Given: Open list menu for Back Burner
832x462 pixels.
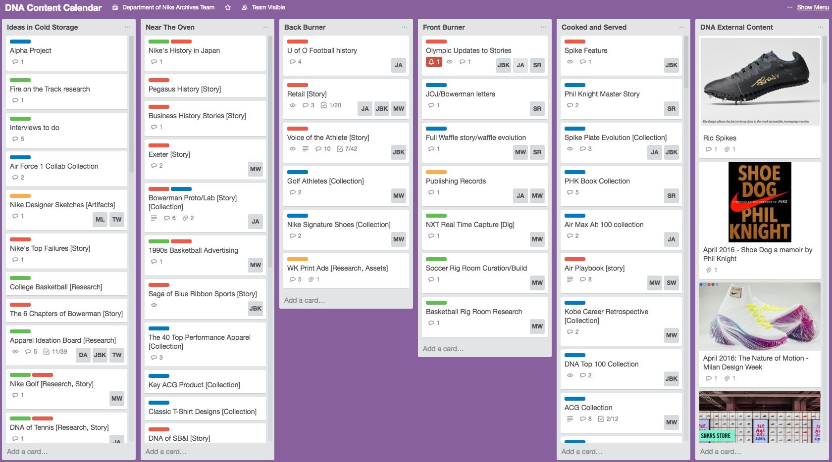Looking at the screenshot, I should [x=405, y=27].
